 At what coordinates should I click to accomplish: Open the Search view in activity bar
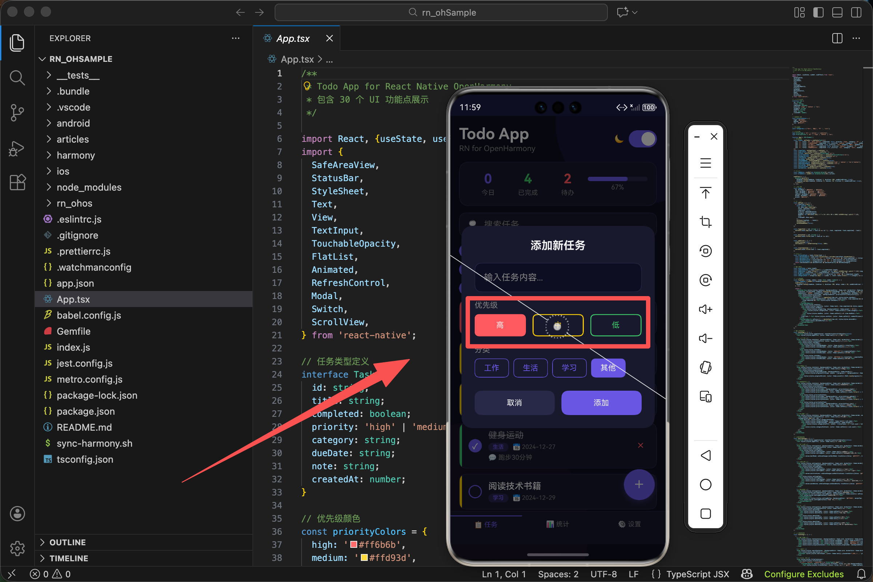(17, 77)
